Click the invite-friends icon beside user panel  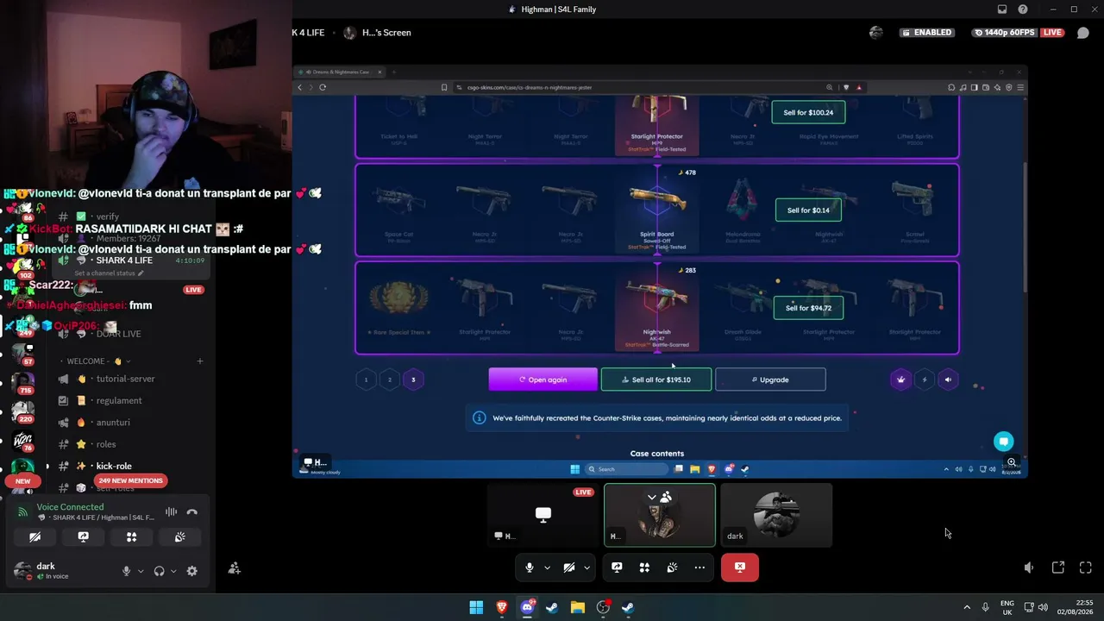[x=234, y=568]
